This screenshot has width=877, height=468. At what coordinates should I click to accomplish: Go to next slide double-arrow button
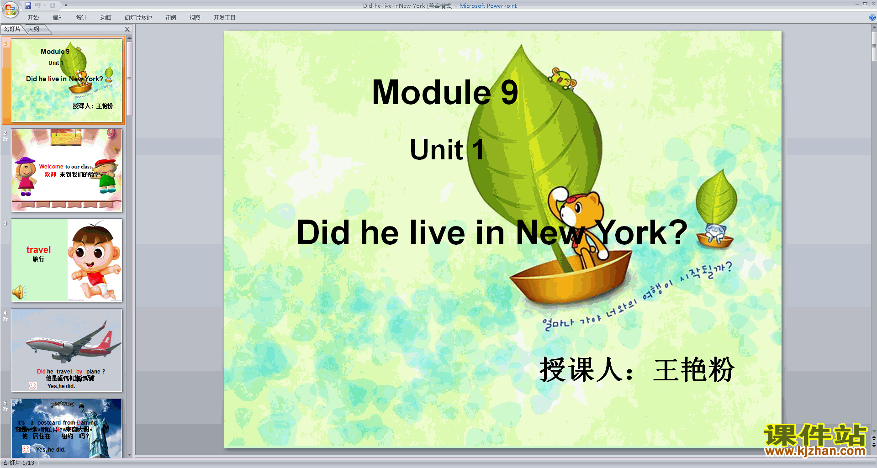(x=874, y=445)
